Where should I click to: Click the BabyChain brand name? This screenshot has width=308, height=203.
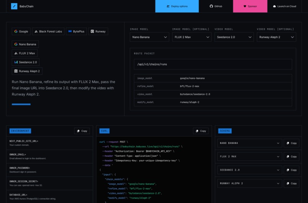click(26, 6)
